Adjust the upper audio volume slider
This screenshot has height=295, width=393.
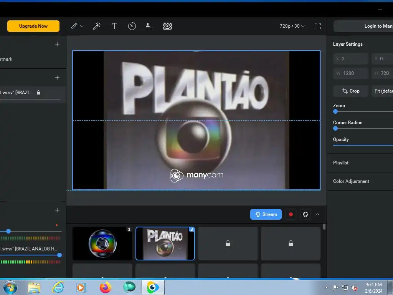coord(8,231)
